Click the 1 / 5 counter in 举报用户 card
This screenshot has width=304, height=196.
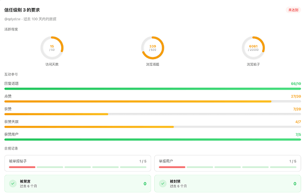(293, 161)
